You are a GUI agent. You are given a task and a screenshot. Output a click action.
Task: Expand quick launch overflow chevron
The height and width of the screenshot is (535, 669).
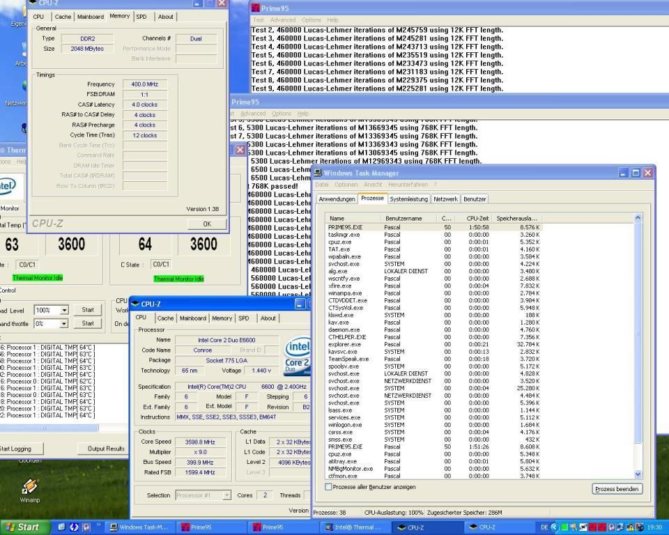pyautogui.click(x=98, y=525)
